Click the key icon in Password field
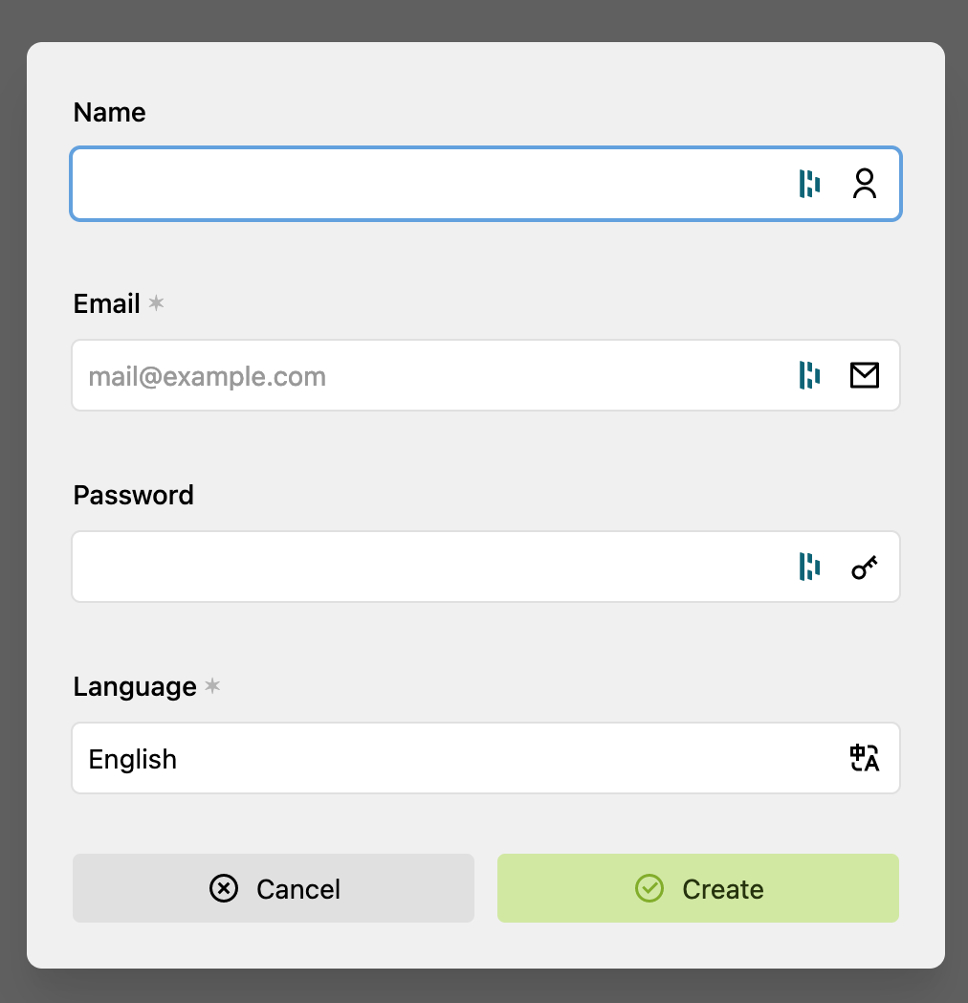968x1003 pixels. pos(865,568)
